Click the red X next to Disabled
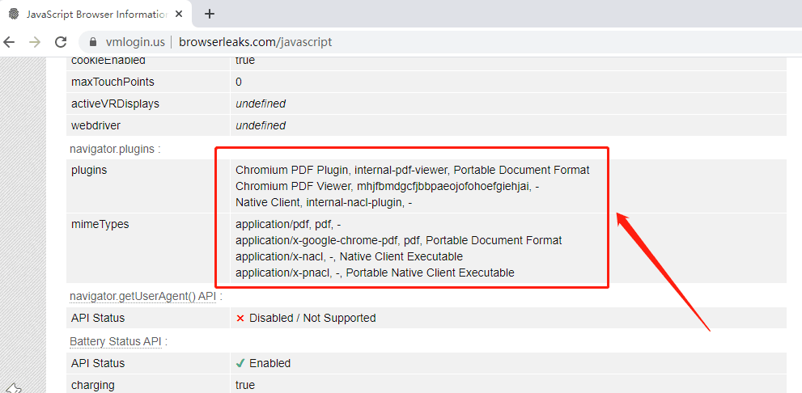 (240, 318)
